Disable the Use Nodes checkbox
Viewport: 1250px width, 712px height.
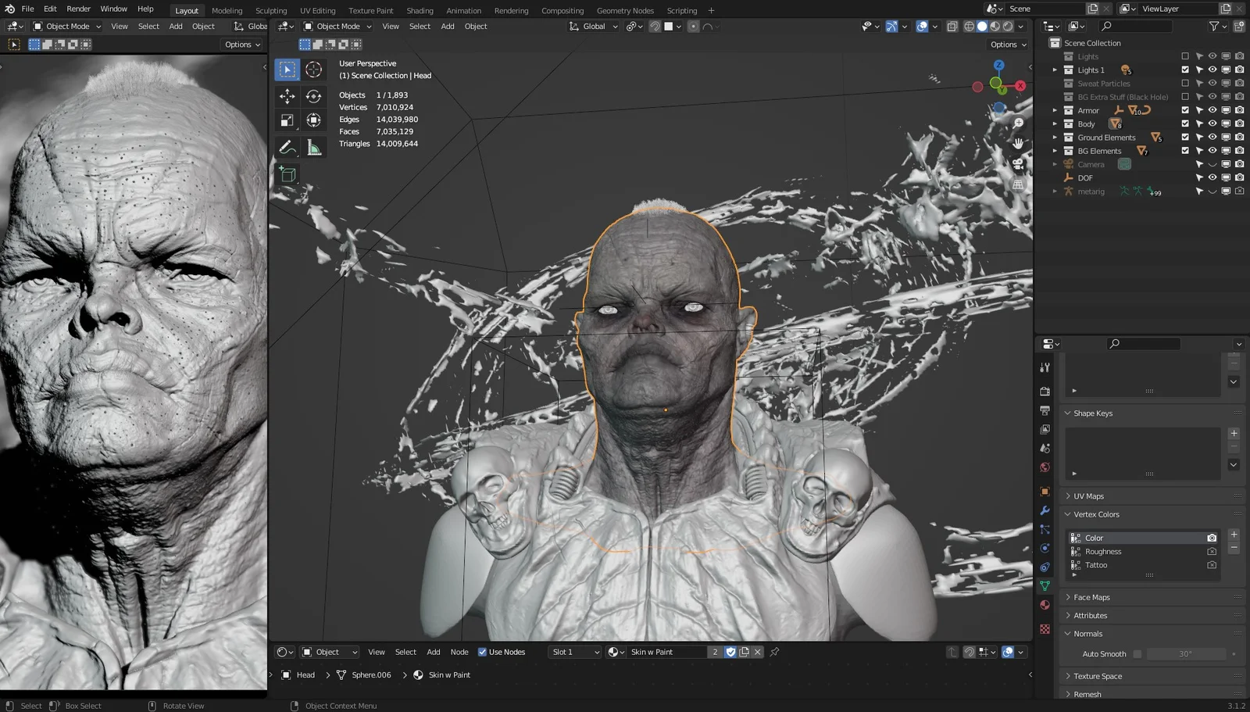point(483,651)
